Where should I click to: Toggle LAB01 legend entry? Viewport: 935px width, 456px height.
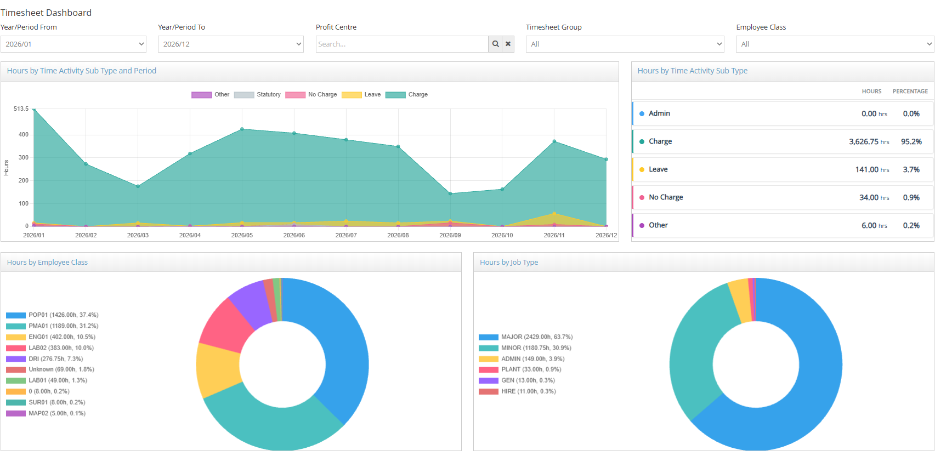click(47, 380)
